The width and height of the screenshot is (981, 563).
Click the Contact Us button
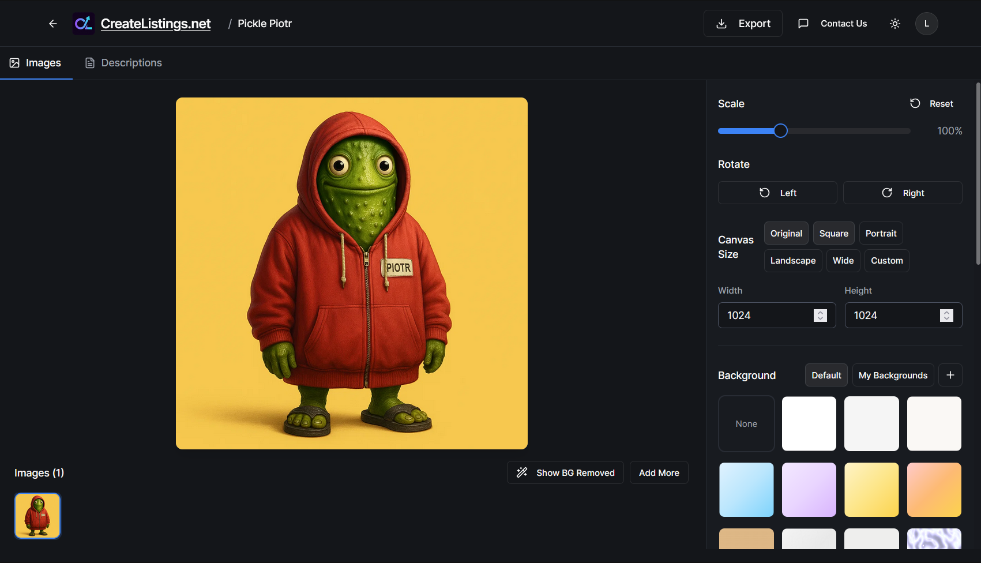[x=832, y=23]
